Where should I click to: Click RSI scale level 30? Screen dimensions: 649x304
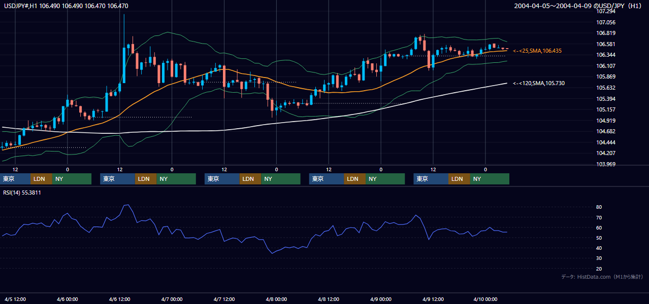(599, 258)
